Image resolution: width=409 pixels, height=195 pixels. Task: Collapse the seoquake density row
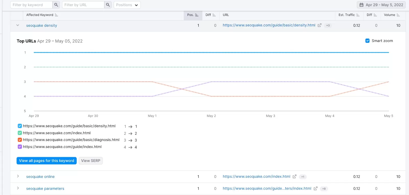[x=18, y=25]
